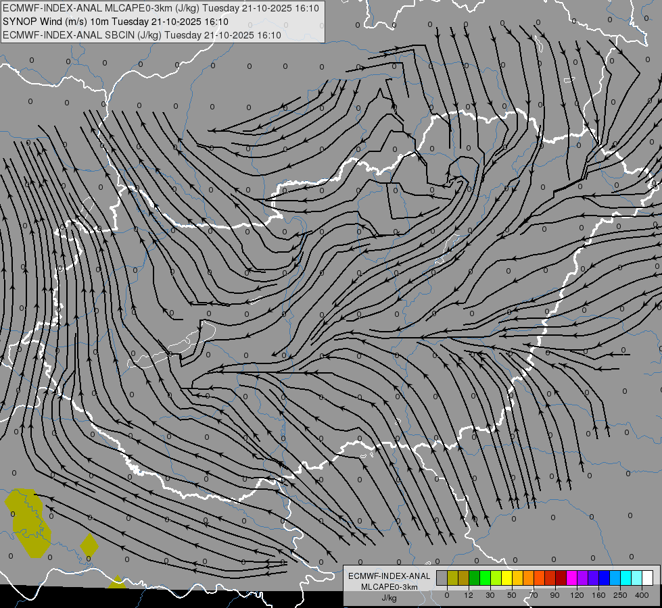Click the pure blue swatch above 160
This screenshot has height=608, width=662.
pos(605,578)
